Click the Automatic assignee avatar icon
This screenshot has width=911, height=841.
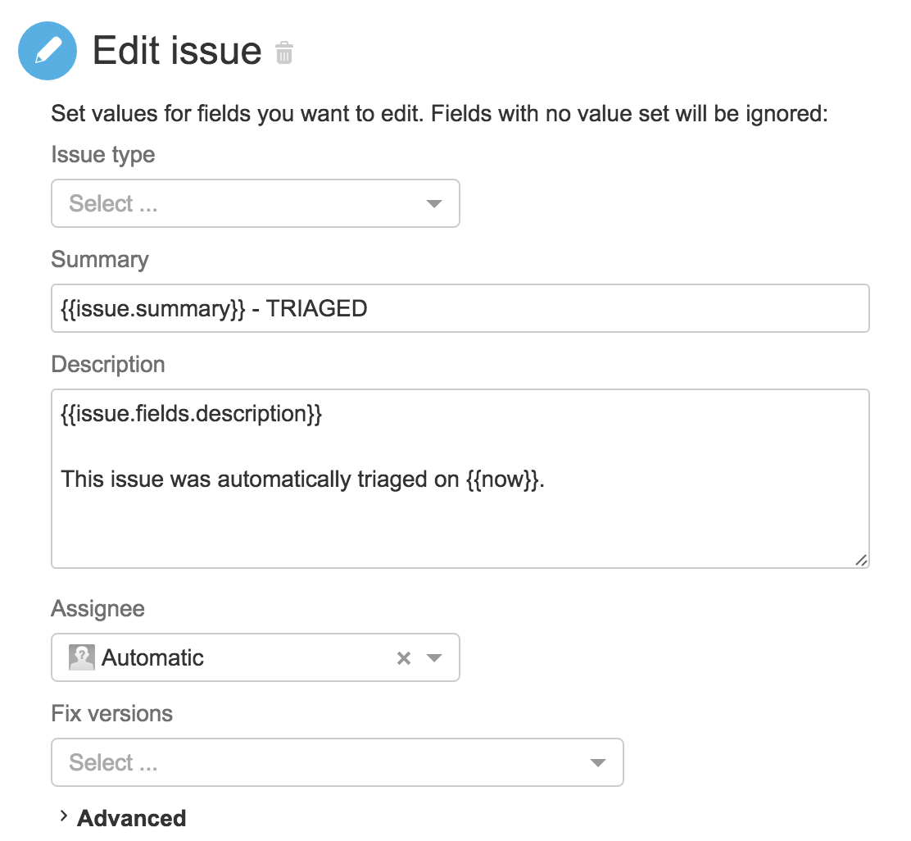(82, 657)
